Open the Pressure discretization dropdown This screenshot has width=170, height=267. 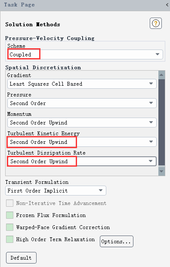point(82,103)
